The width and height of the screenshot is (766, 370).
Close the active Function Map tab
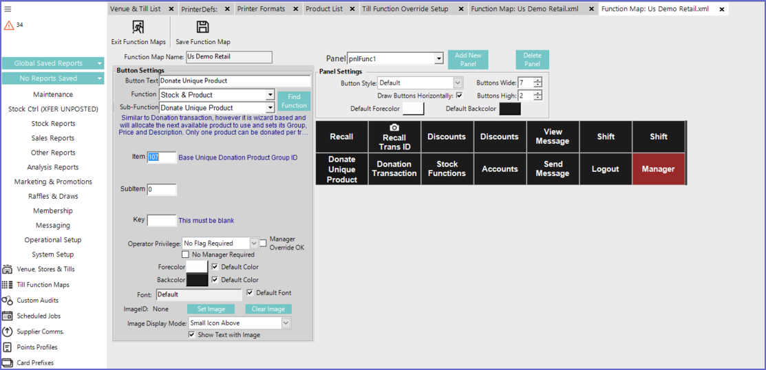[x=721, y=9]
